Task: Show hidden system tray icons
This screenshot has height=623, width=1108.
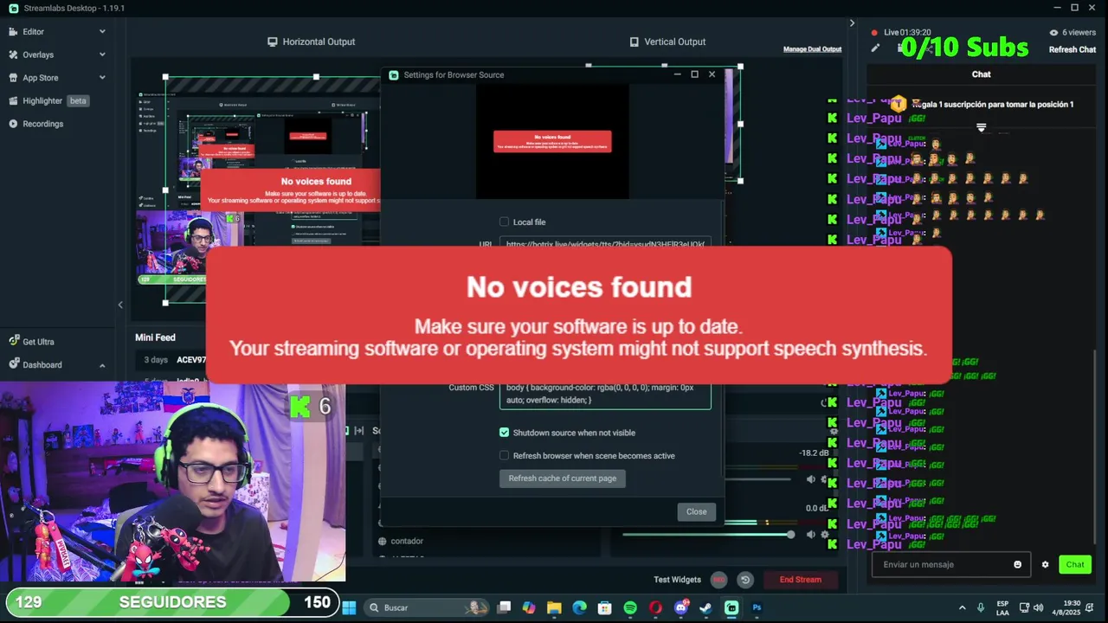Action: pyautogui.click(x=962, y=607)
